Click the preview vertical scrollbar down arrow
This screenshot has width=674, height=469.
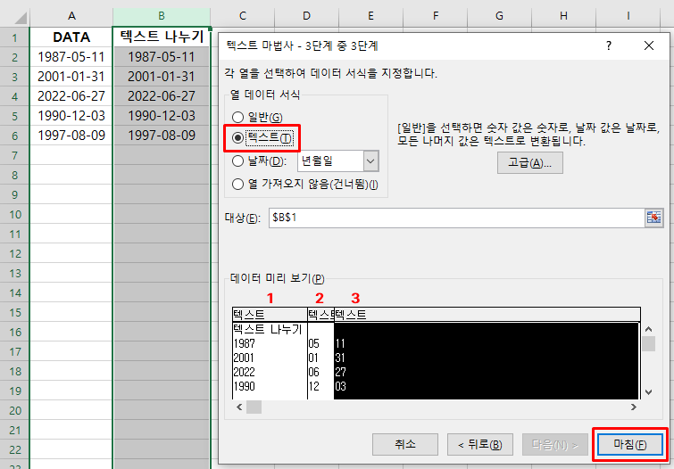pyautogui.click(x=649, y=391)
